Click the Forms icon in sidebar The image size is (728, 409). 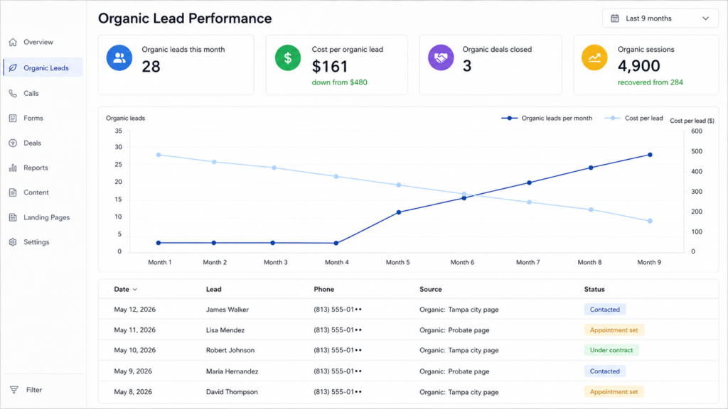(x=13, y=119)
